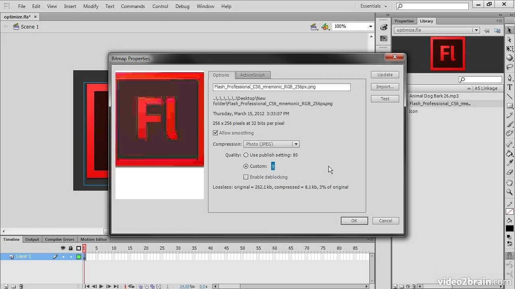Select the Pencil tool

[509, 115]
